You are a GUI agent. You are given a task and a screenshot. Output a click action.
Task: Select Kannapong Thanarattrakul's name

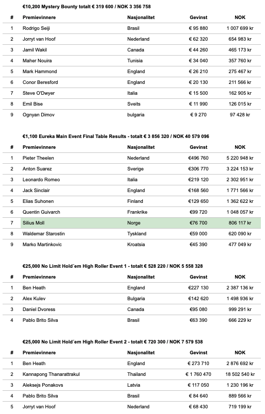point(51,374)
